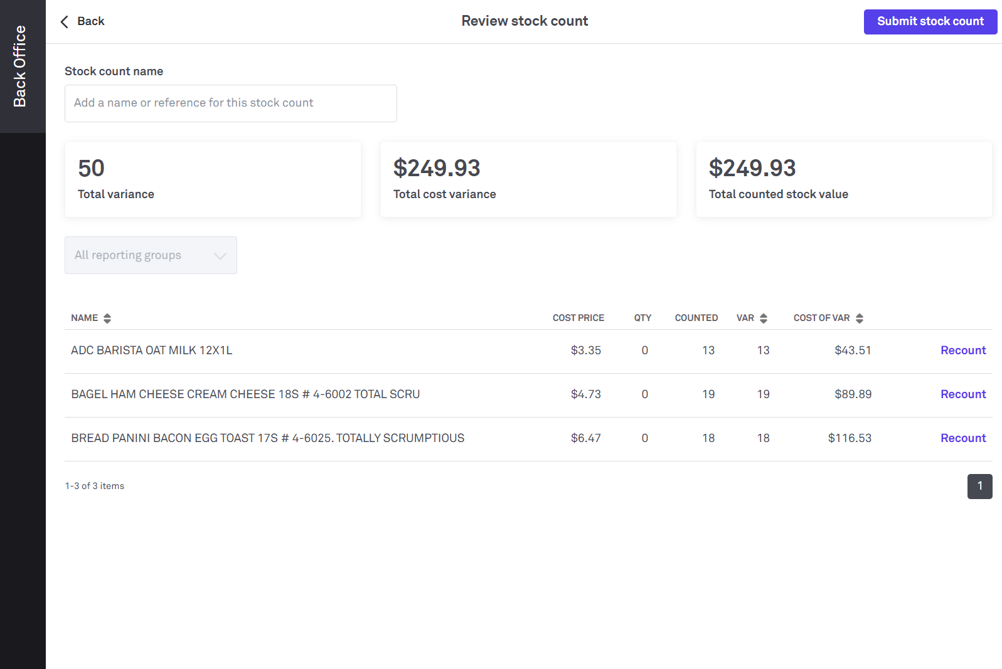Select the Total counted stock value card
This screenshot has height=669, width=1002.
[x=843, y=180]
